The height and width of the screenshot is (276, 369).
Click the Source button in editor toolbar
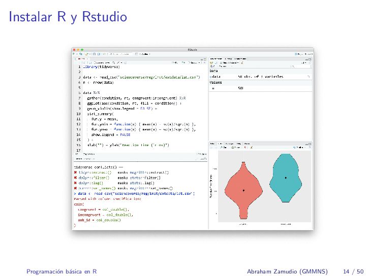194,63
